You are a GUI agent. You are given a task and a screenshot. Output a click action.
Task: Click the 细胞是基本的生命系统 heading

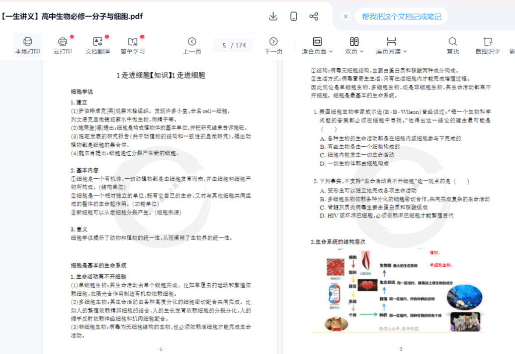tap(99, 265)
